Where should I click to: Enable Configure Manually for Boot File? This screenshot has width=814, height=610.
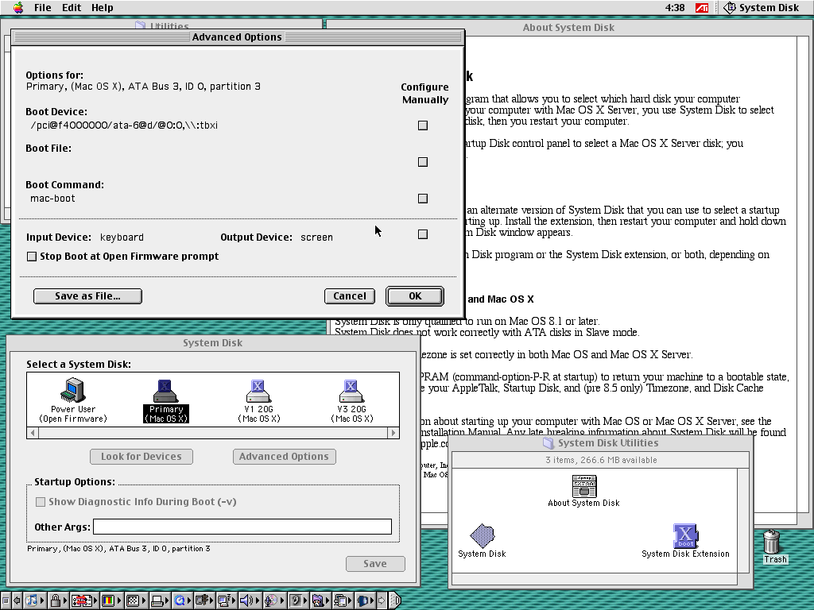click(423, 162)
